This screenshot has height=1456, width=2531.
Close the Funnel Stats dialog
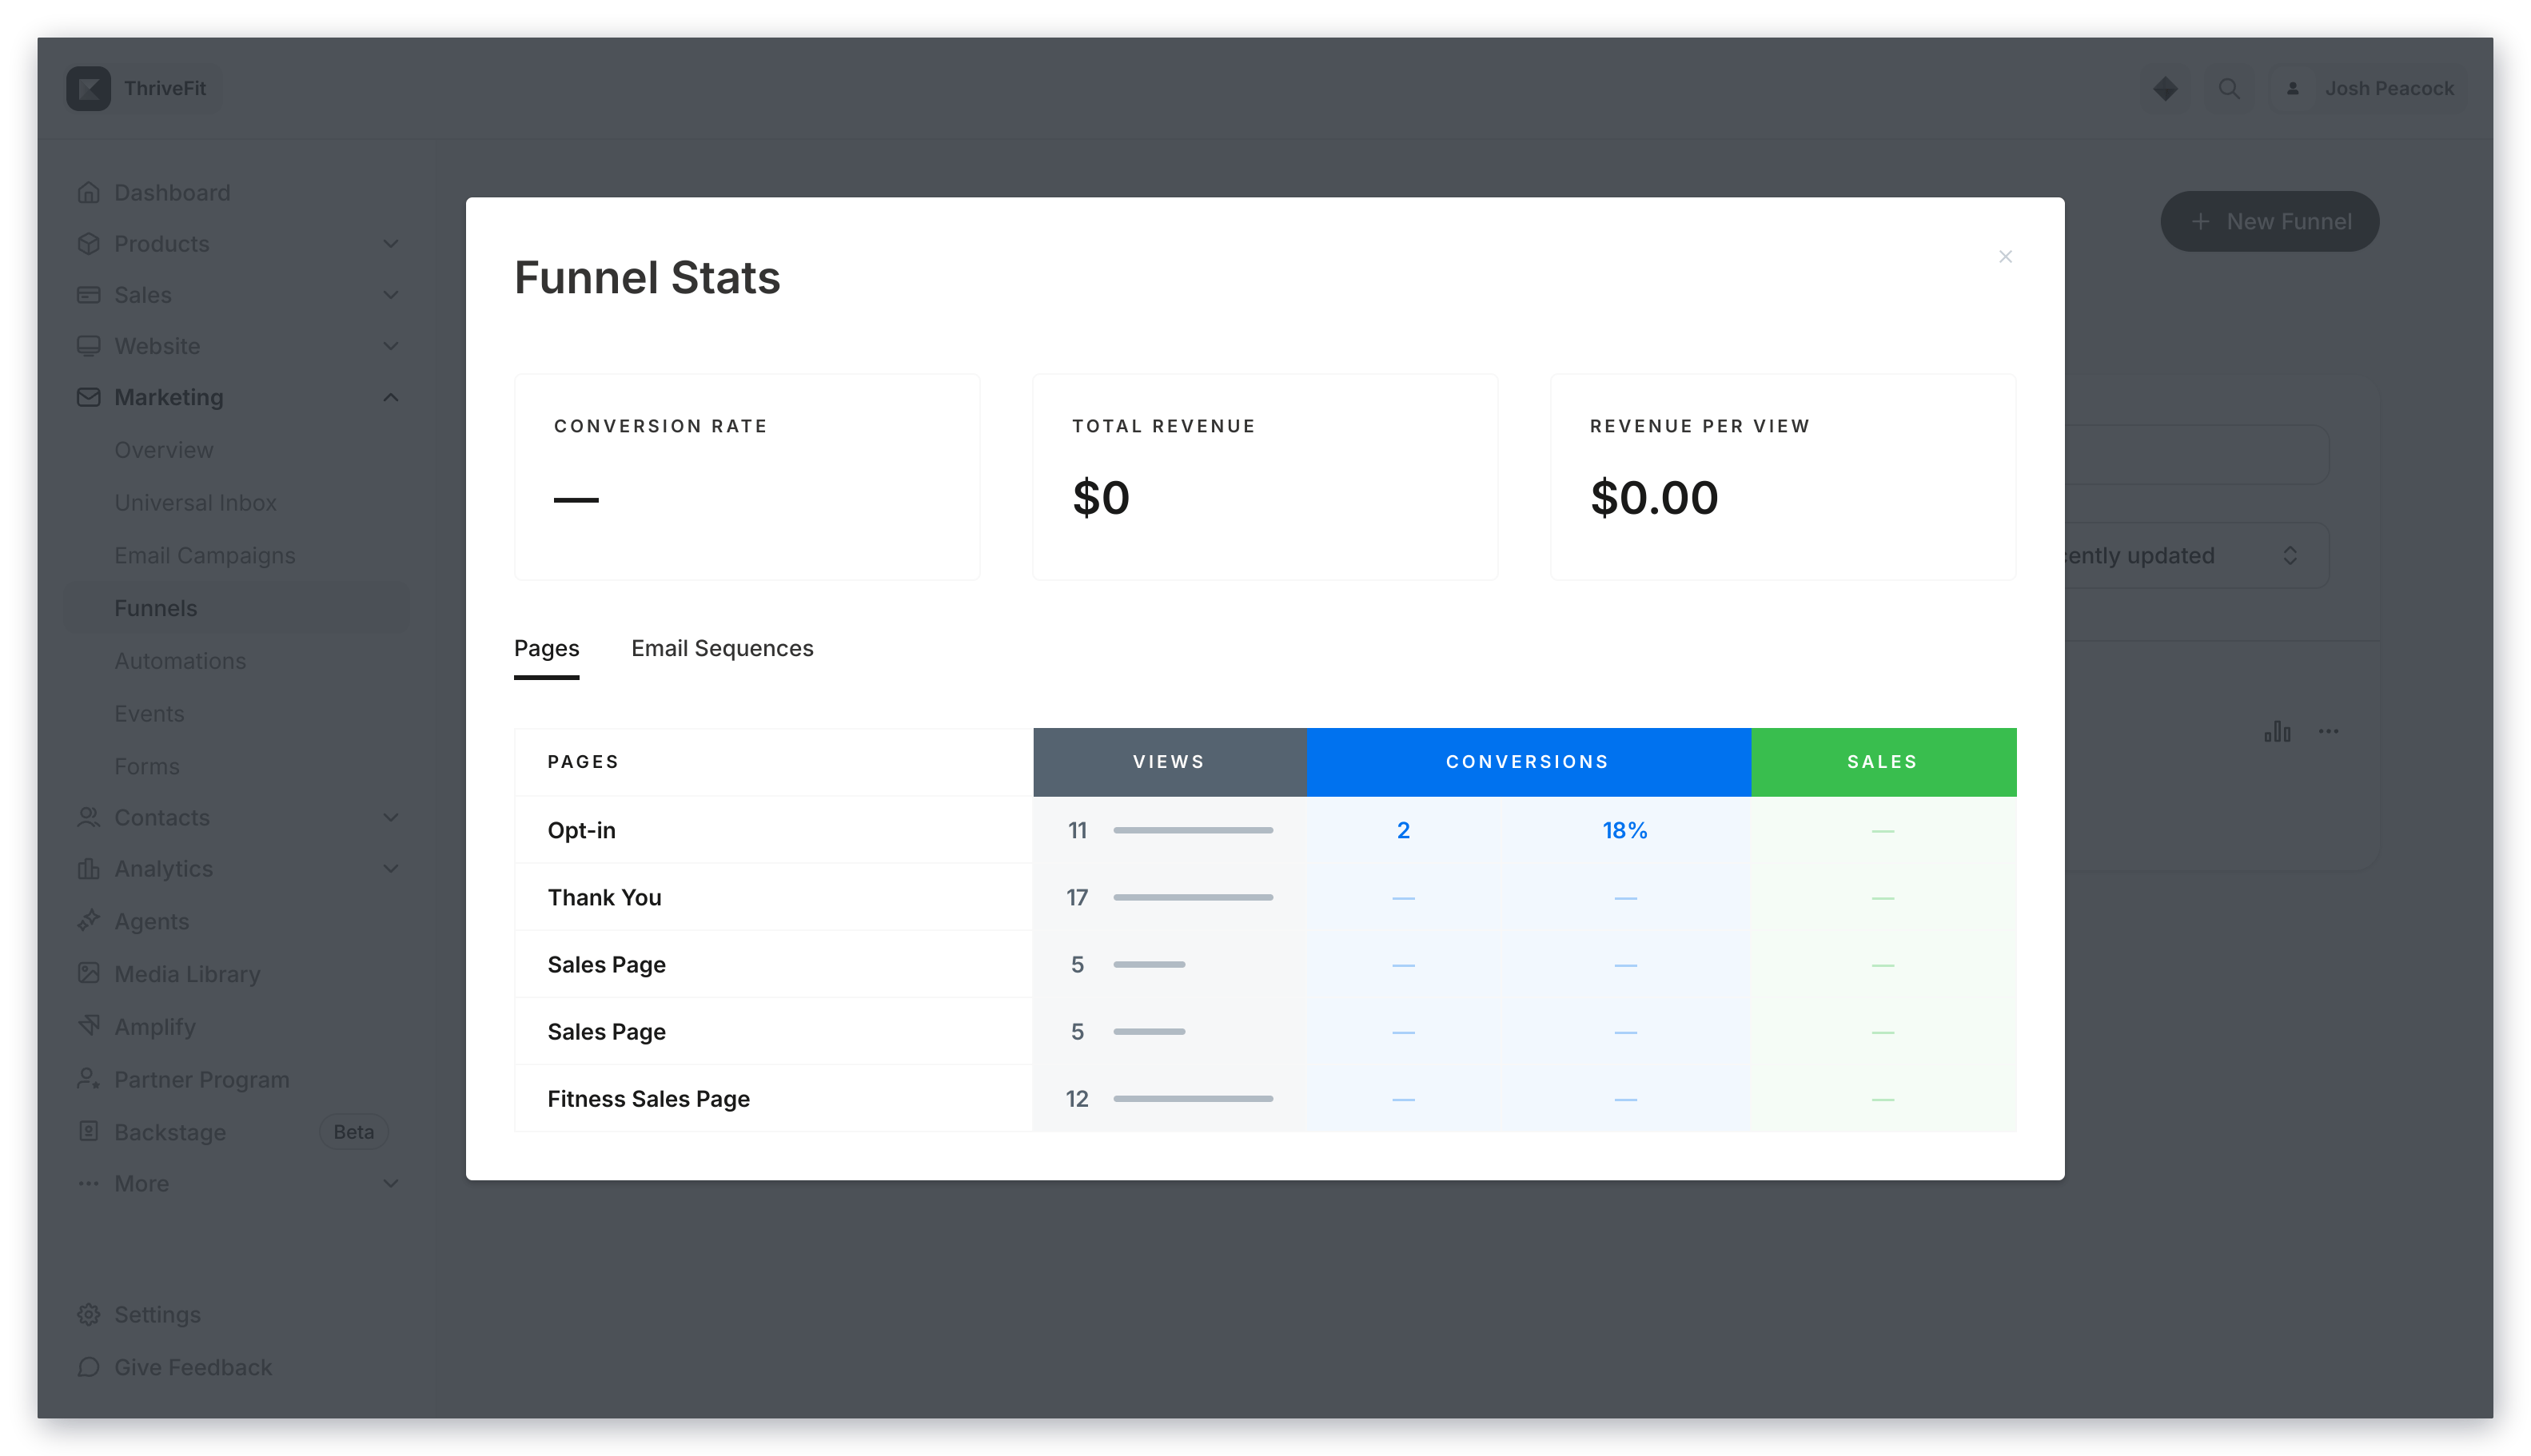click(x=2005, y=257)
